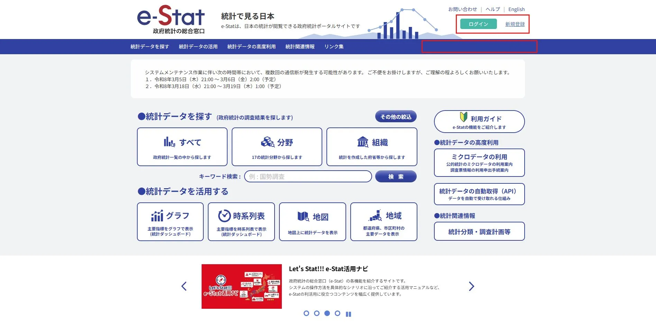Click the map icon in 地図 card
This screenshot has width=656, height=325.
(303, 217)
